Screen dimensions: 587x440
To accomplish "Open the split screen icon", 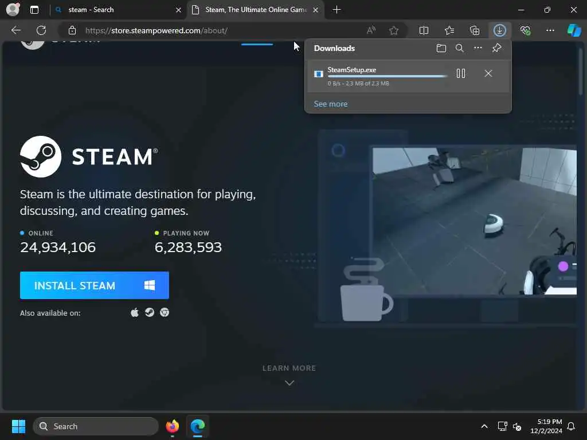I will (424, 31).
